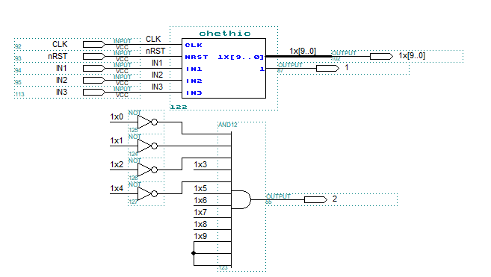Click the NRST port inside chethic block
Screen dimensions: 491x277
(x=197, y=57)
